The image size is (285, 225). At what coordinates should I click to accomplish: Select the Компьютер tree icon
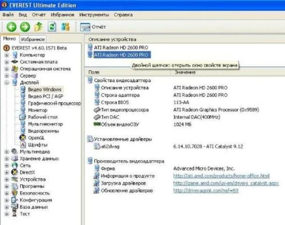click(15, 55)
